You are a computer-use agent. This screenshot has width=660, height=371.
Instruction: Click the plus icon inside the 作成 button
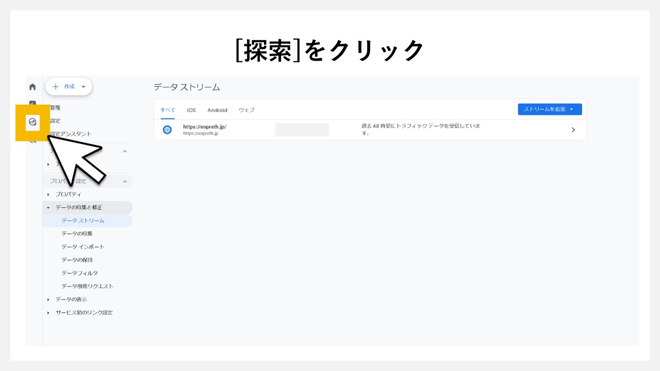pos(56,87)
